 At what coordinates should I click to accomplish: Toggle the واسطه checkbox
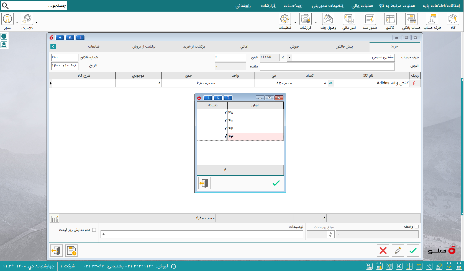click(x=417, y=227)
